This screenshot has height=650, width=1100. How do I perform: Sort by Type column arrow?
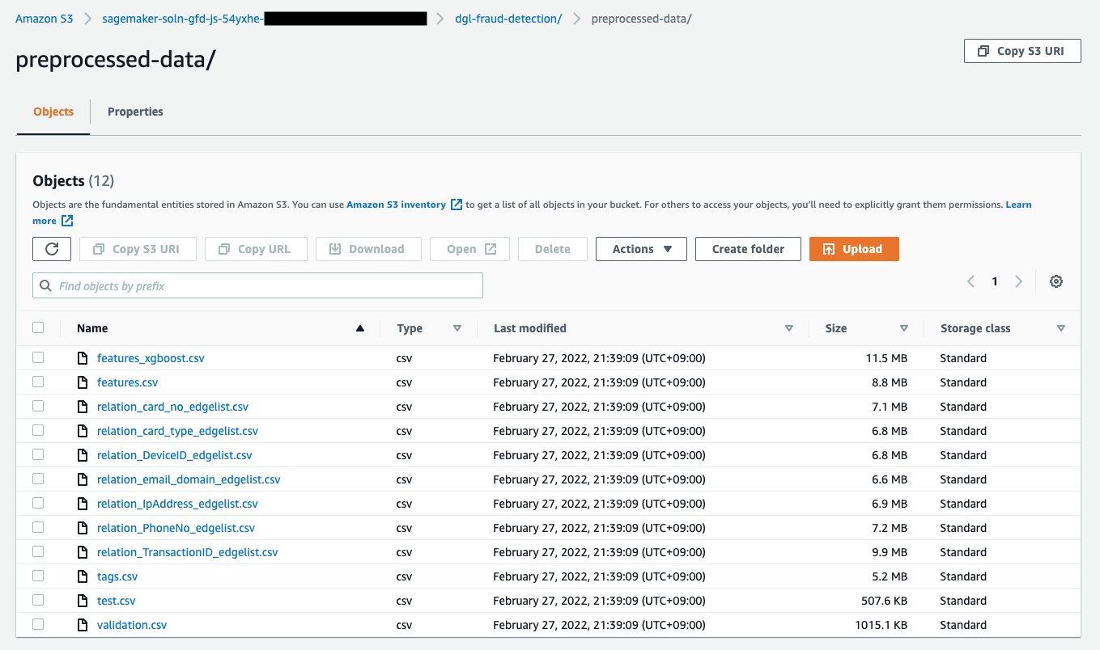coord(457,328)
